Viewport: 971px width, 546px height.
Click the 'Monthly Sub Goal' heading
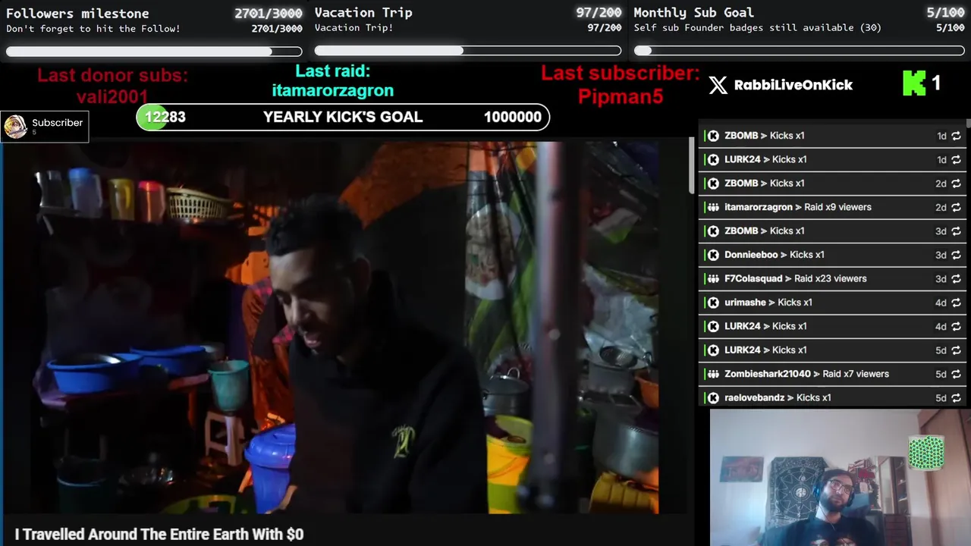point(693,12)
